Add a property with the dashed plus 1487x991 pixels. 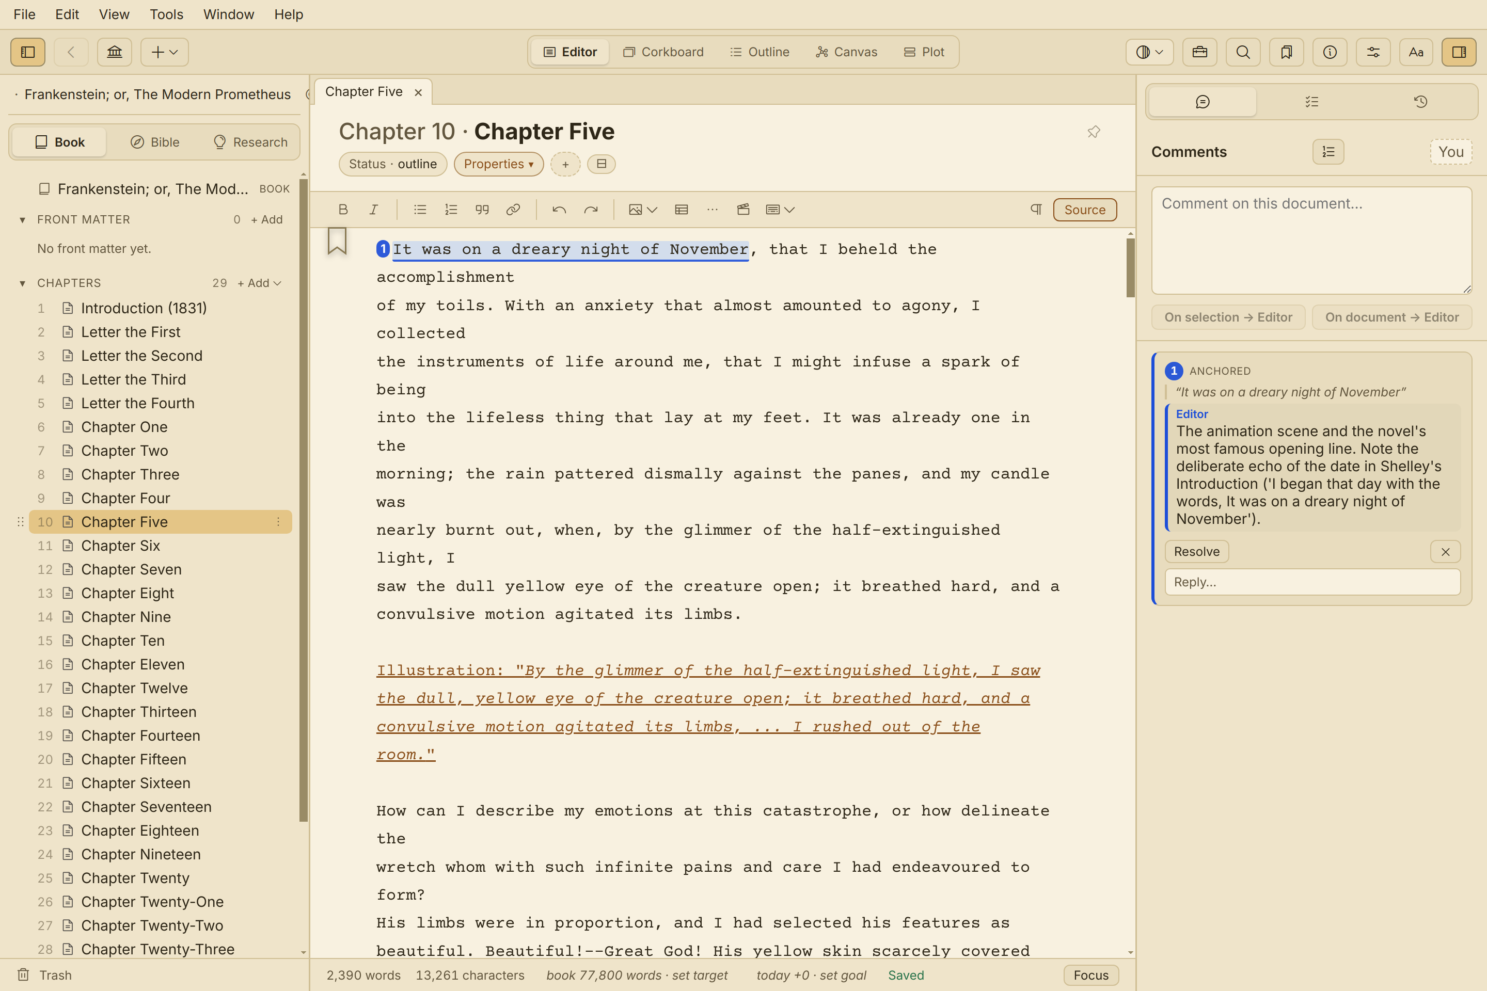coord(565,164)
